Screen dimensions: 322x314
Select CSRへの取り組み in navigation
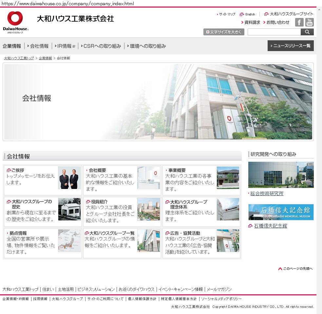[102, 46]
